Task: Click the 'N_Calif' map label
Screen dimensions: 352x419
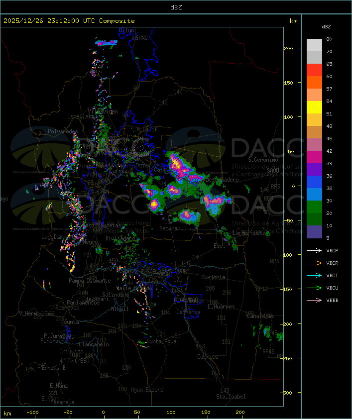Action: (147, 129)
